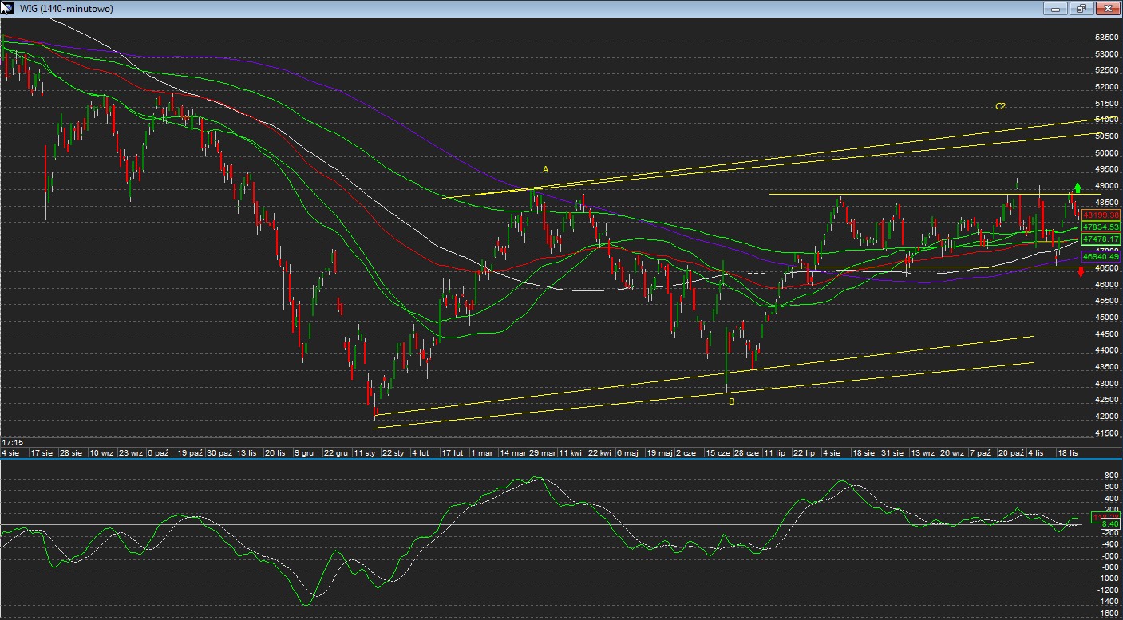
Task: Click the 26 lis date label
Action: (275, 452)
